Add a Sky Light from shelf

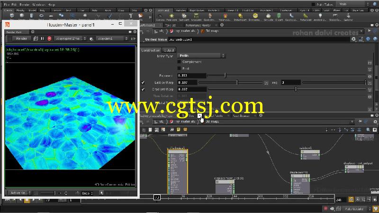click(x=268, y=17)
